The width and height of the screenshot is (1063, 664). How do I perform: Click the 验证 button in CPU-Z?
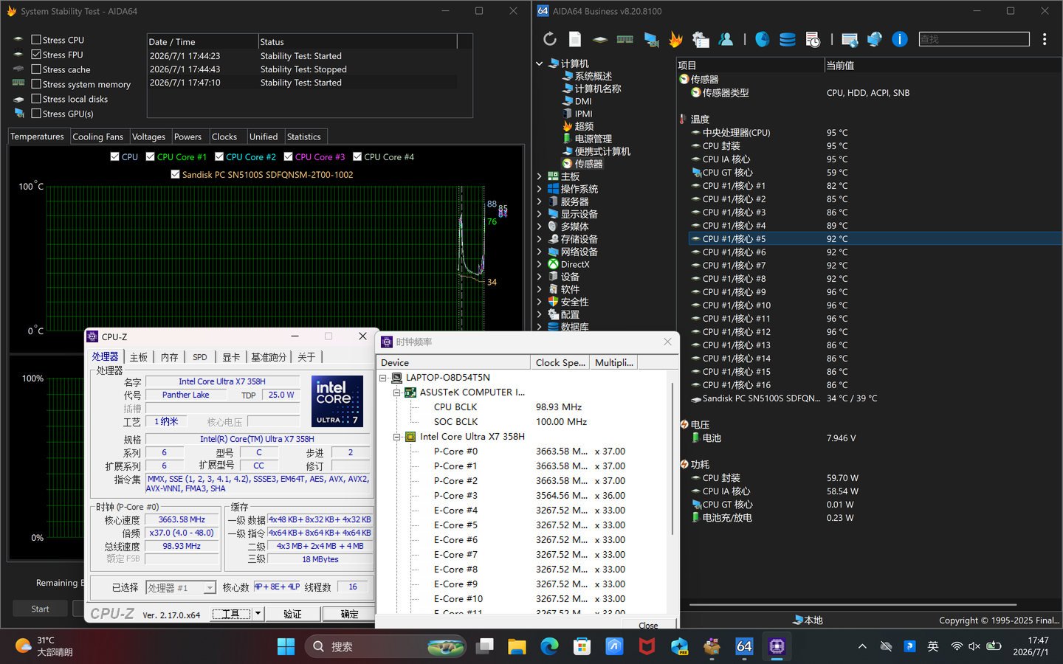pyautogui.click(x=292, y=614)
